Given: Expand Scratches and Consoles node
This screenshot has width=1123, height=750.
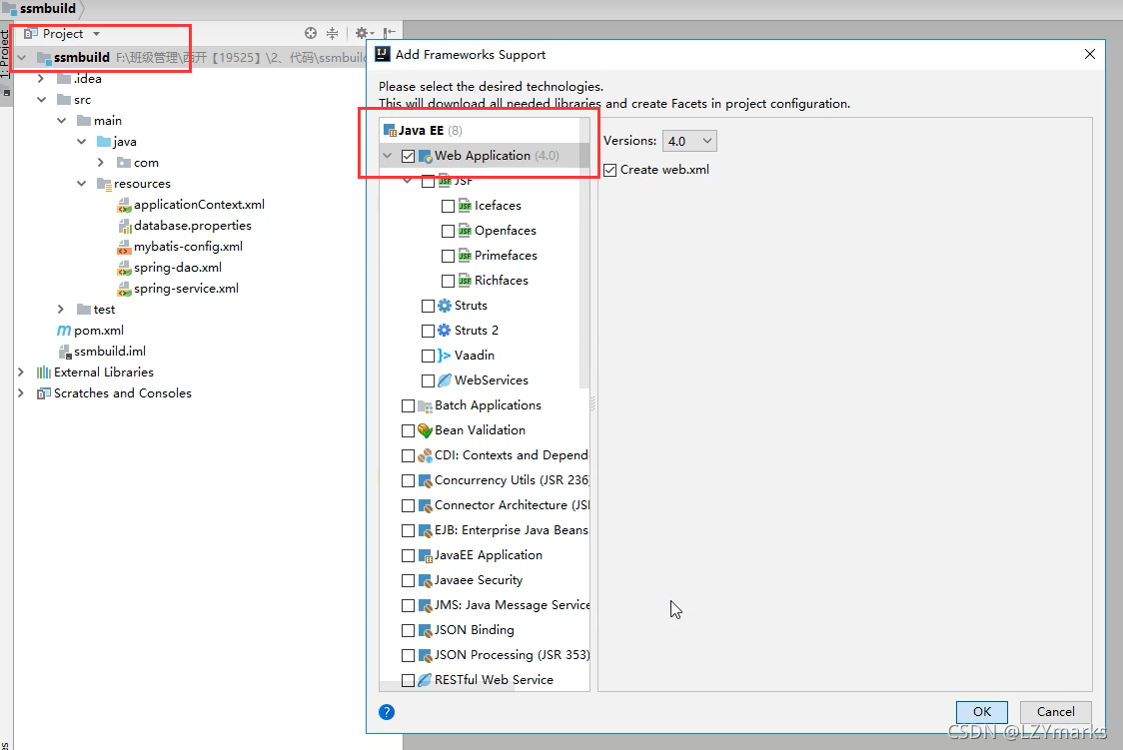Looking at the screenshot, I should tap(21, 393).
